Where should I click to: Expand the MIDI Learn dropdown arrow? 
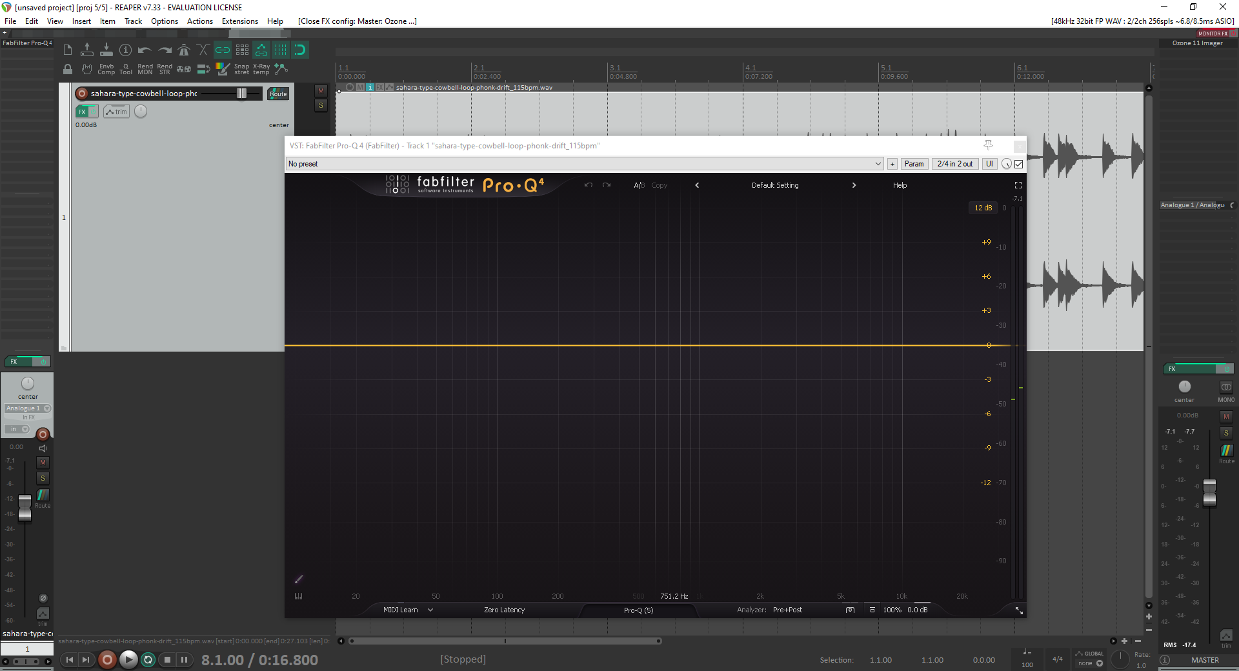430,610
